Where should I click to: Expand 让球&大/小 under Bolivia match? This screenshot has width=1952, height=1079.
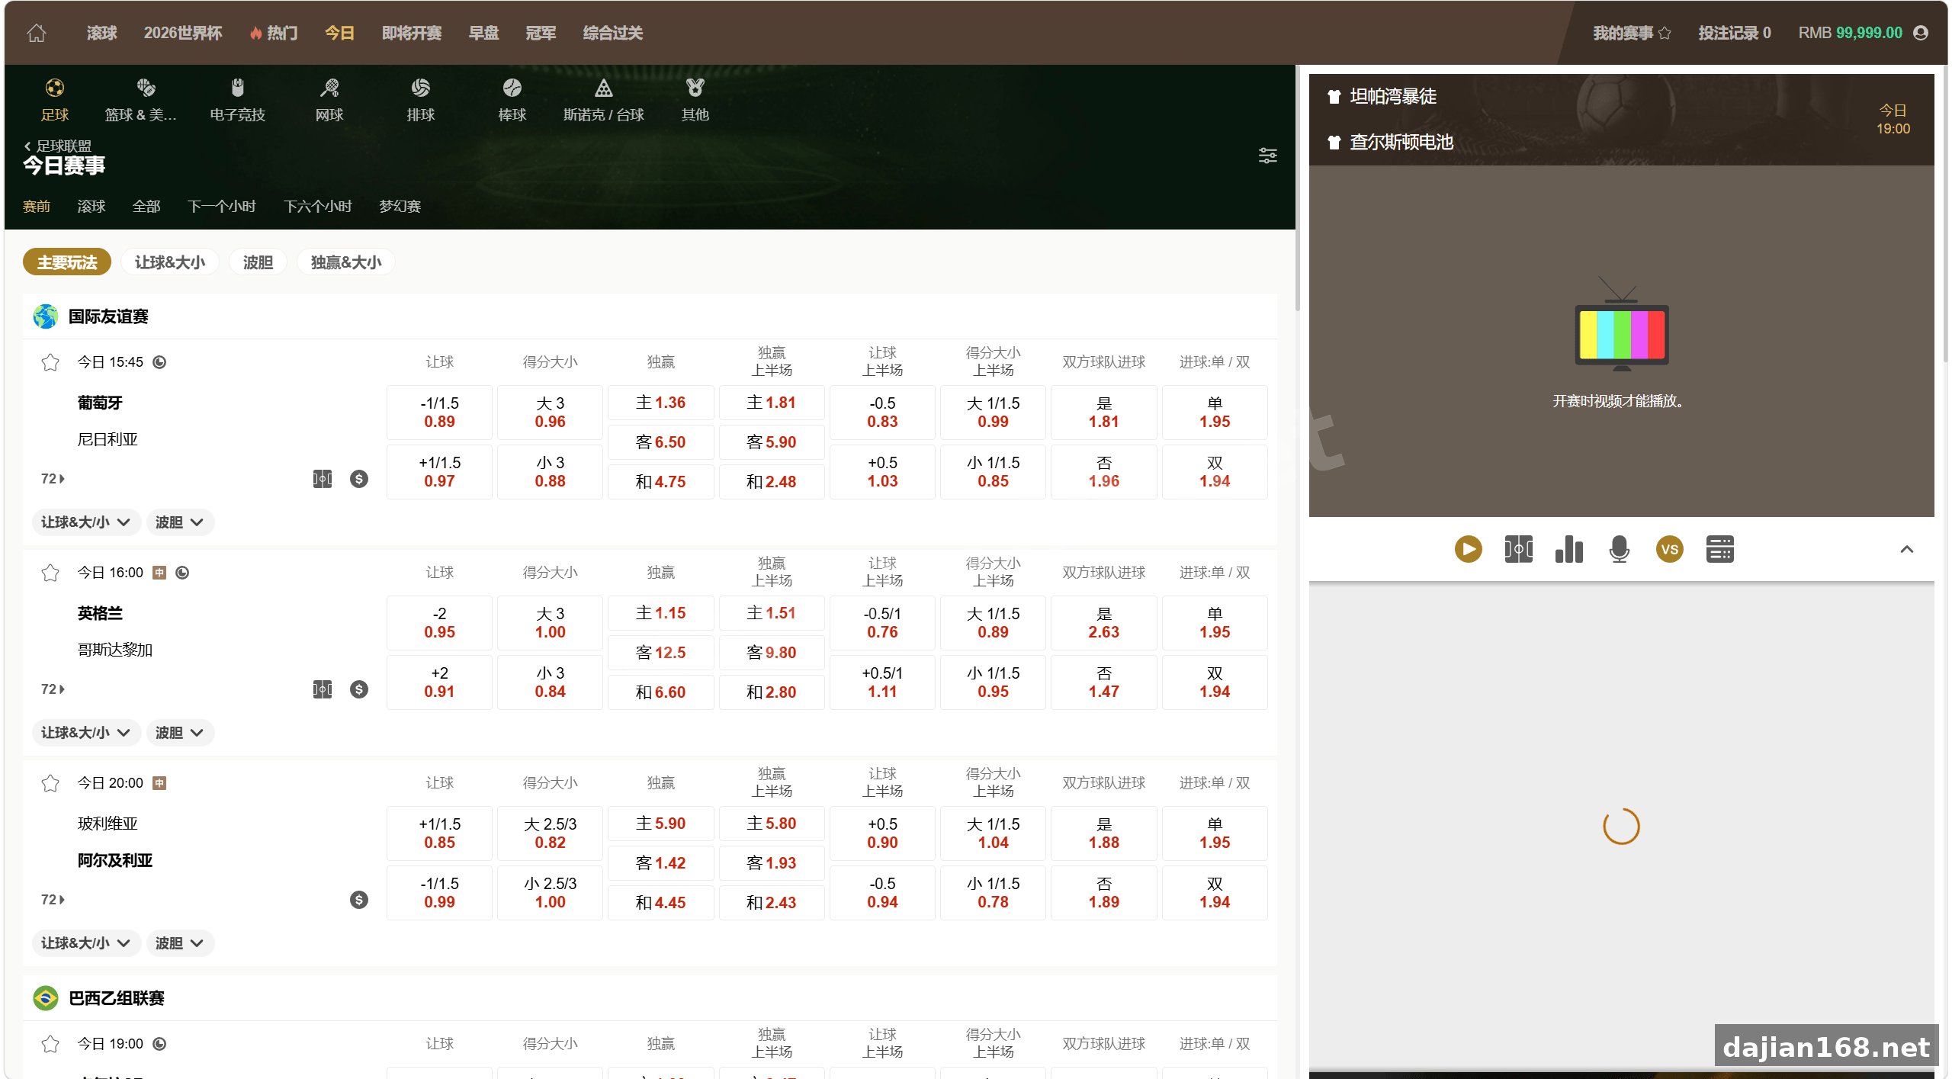(x=86, y=943)
